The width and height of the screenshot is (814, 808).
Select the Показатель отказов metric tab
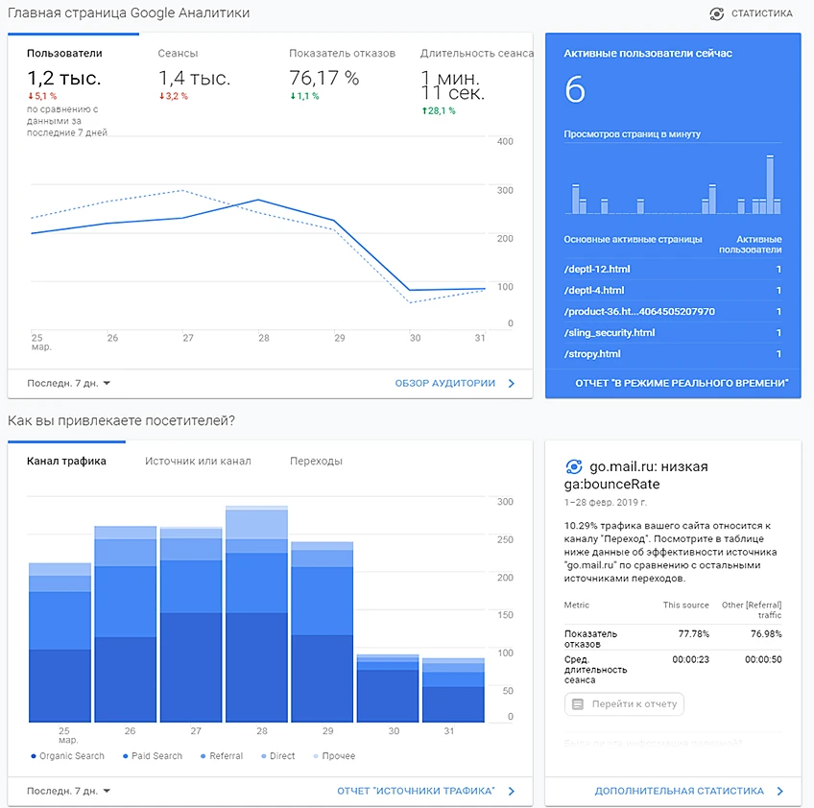click(342, 54)
